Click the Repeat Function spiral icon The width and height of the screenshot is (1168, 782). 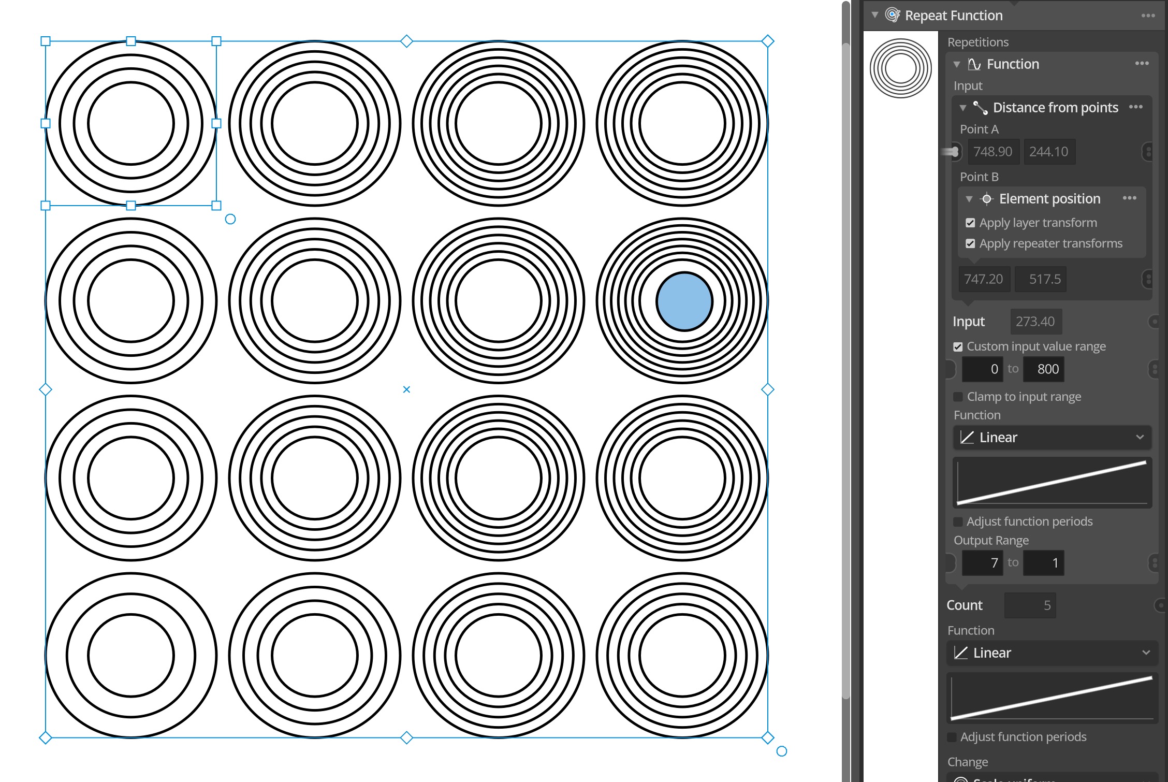pos(893,15)
